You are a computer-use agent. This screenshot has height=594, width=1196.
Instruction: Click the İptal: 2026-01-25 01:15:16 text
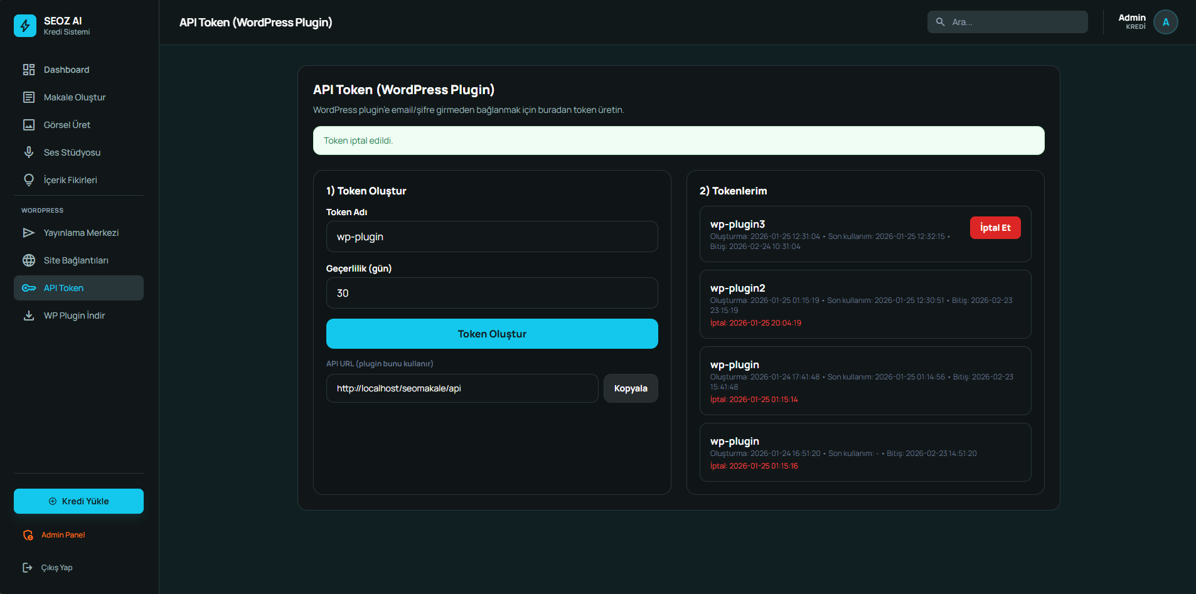click(x=754, y=466)
